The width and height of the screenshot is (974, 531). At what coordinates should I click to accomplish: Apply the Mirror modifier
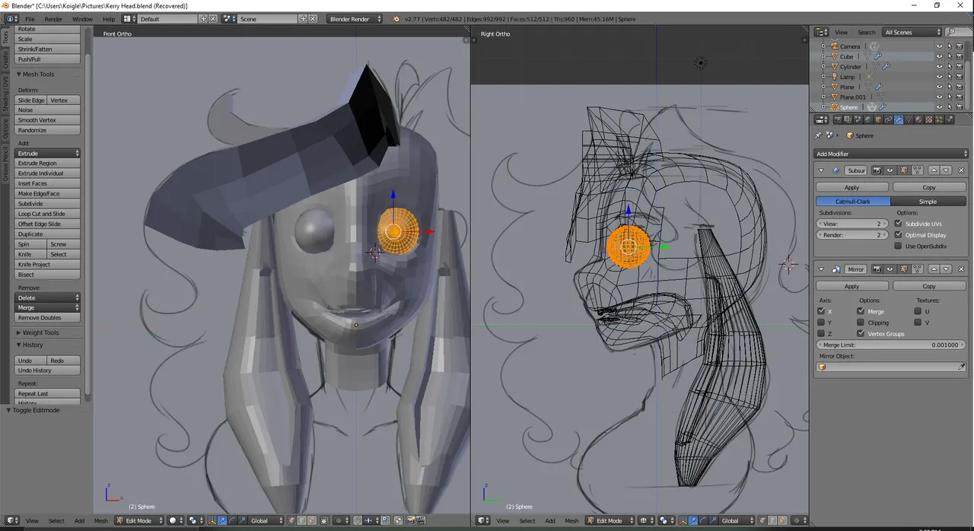point(851,286)
